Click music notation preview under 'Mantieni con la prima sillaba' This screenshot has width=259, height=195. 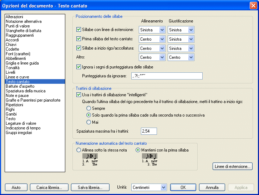point(149,160)
